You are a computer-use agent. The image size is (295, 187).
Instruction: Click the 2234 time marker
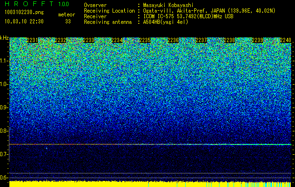coord(117,40)
